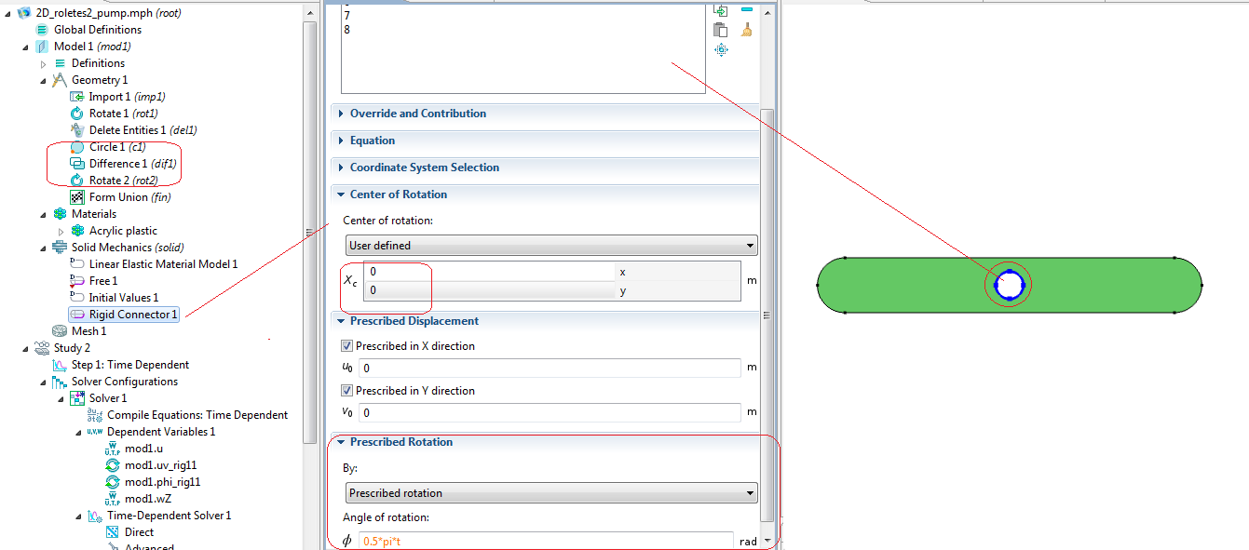This screenshot has height=550, width=1249.
Task: Click the Acrylic plastic material icon
Action: [x=78, y=231]
